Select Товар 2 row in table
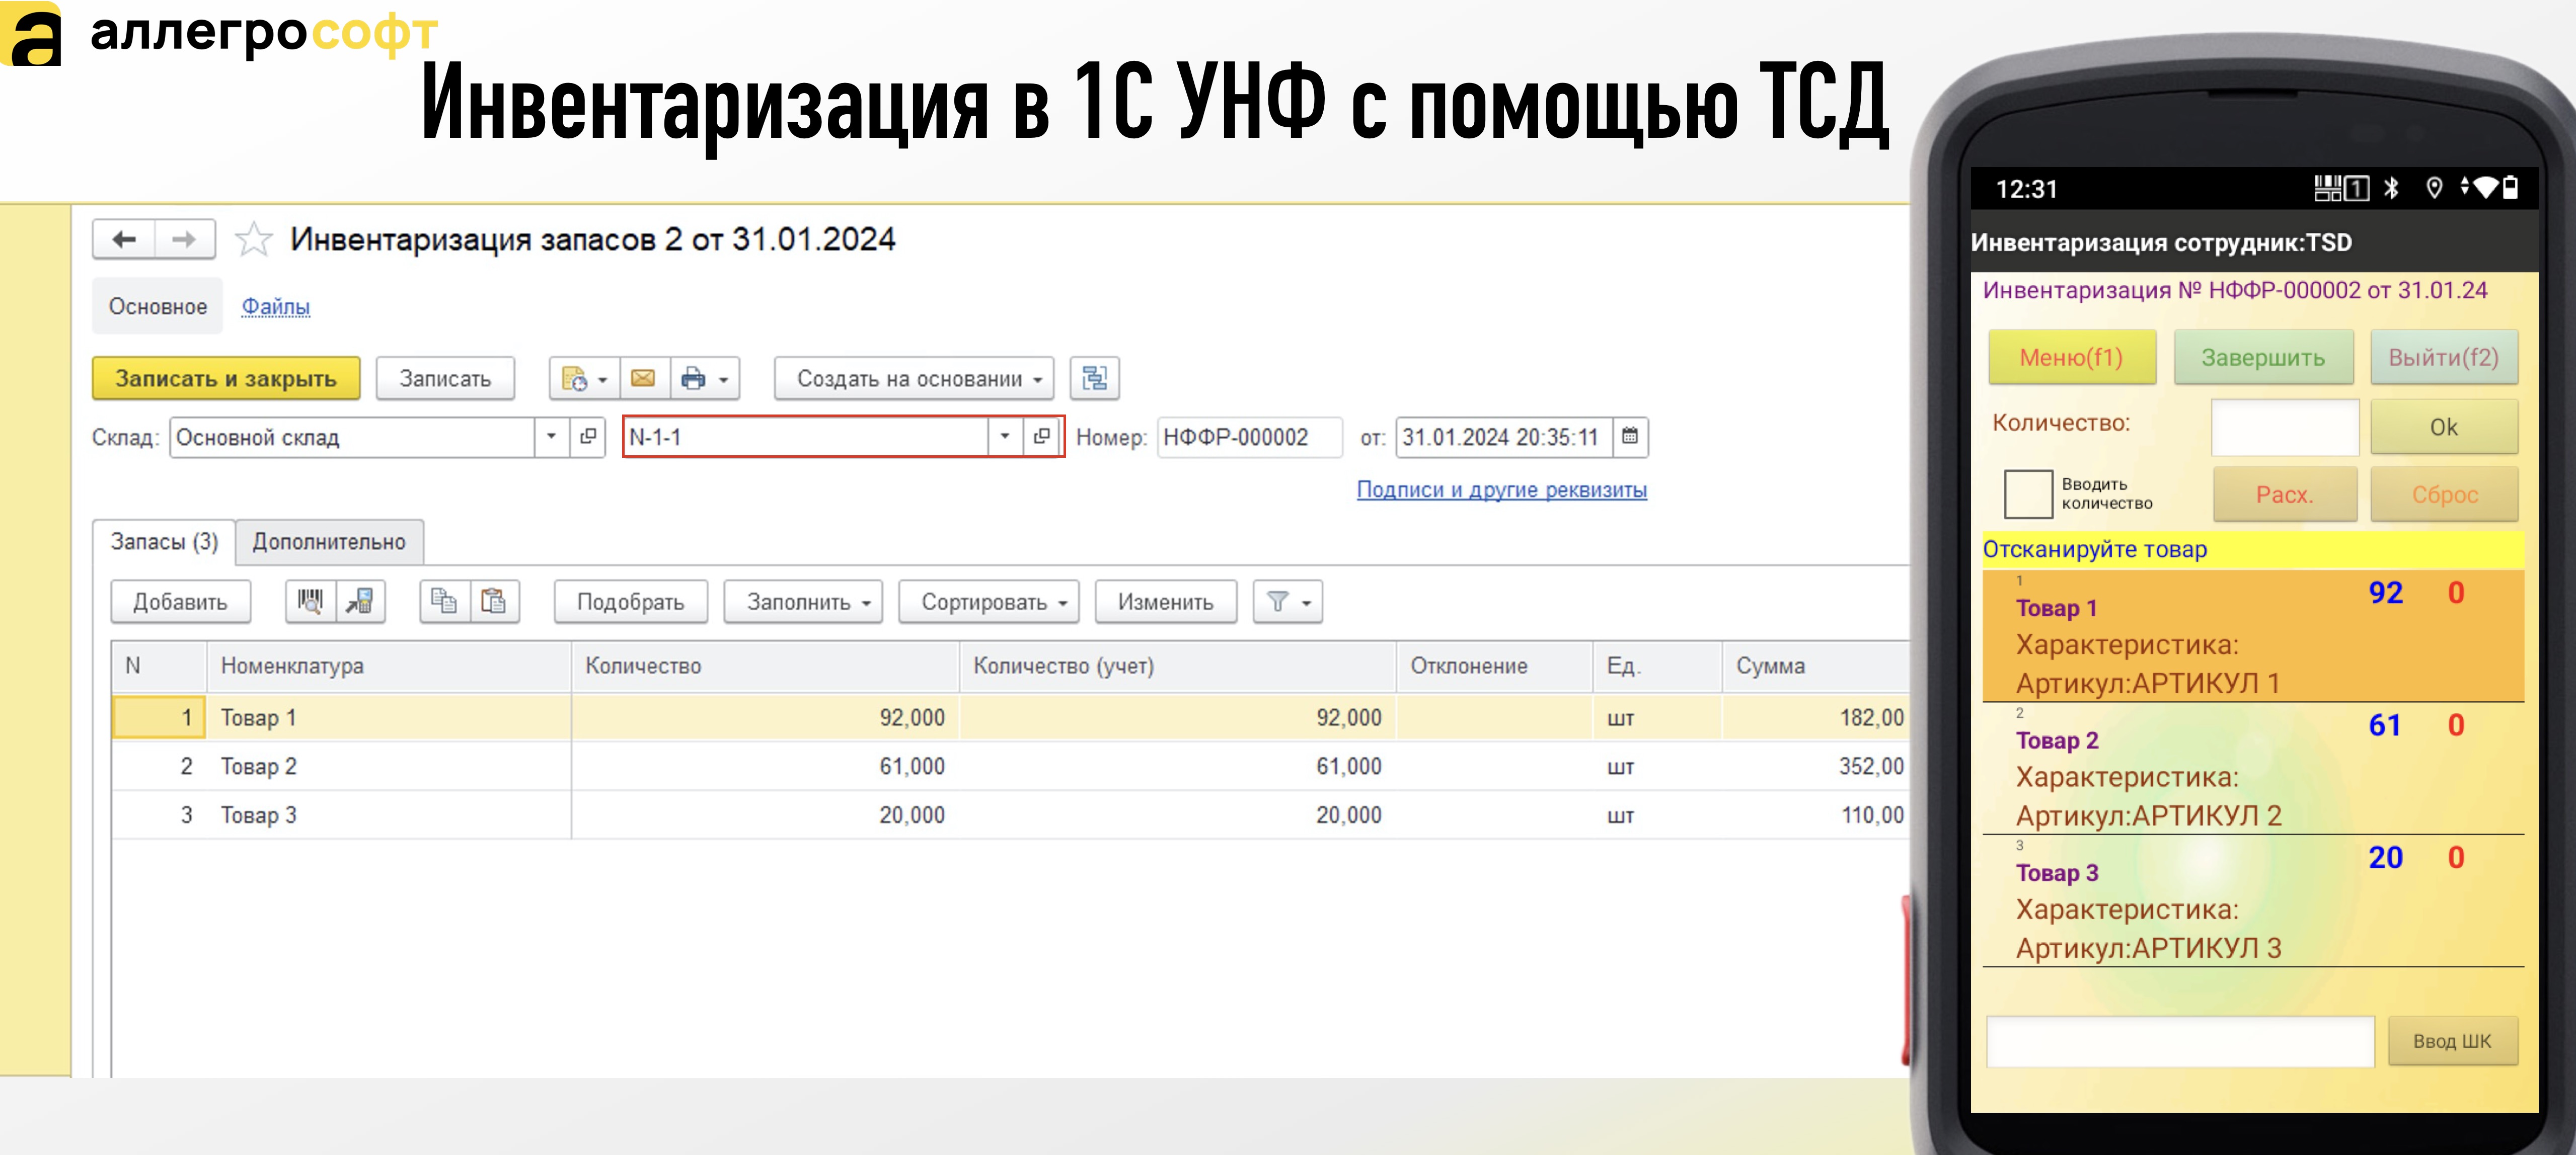2576x1155 pixels. coord(1010,766)
